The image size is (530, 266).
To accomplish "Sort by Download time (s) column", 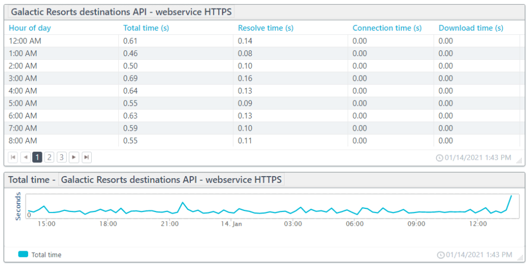I will pyautogui.click(x=471, y=28).
